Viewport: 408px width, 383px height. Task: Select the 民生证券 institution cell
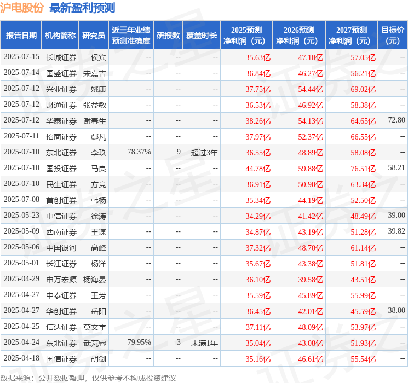tap(61, 184)
